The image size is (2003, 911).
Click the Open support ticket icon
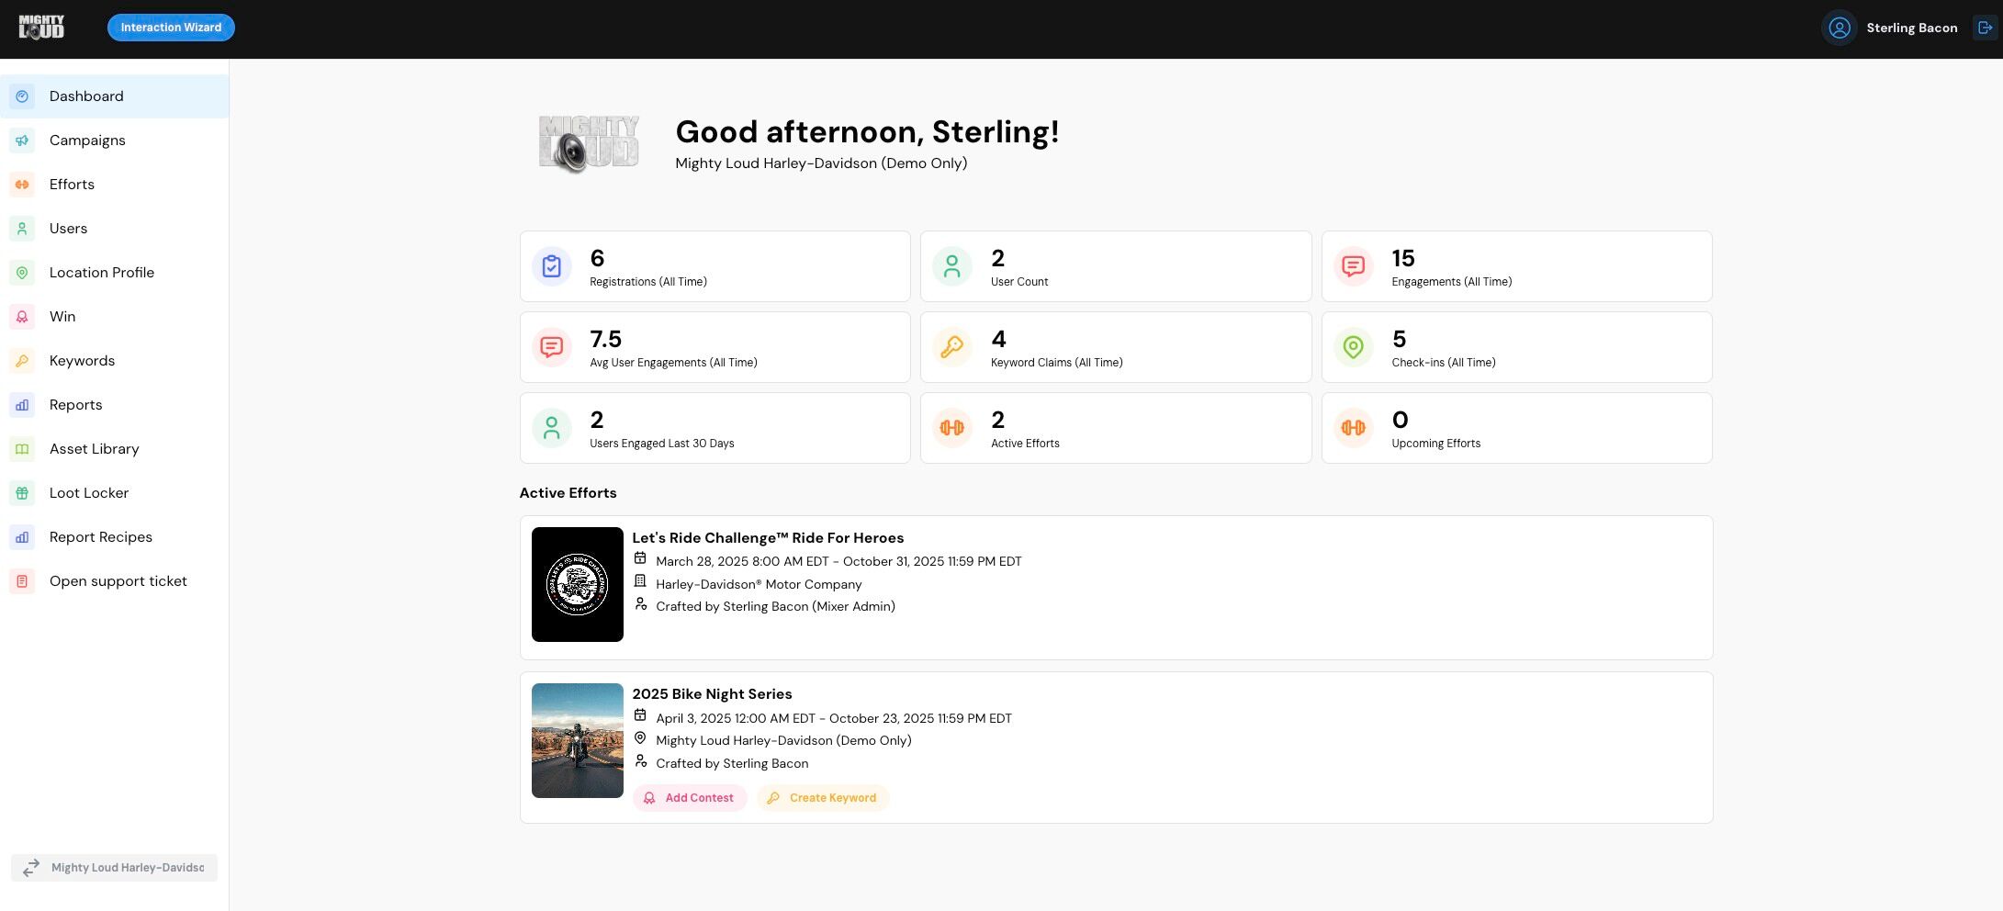pyautogui.click(x=22, y=581)
